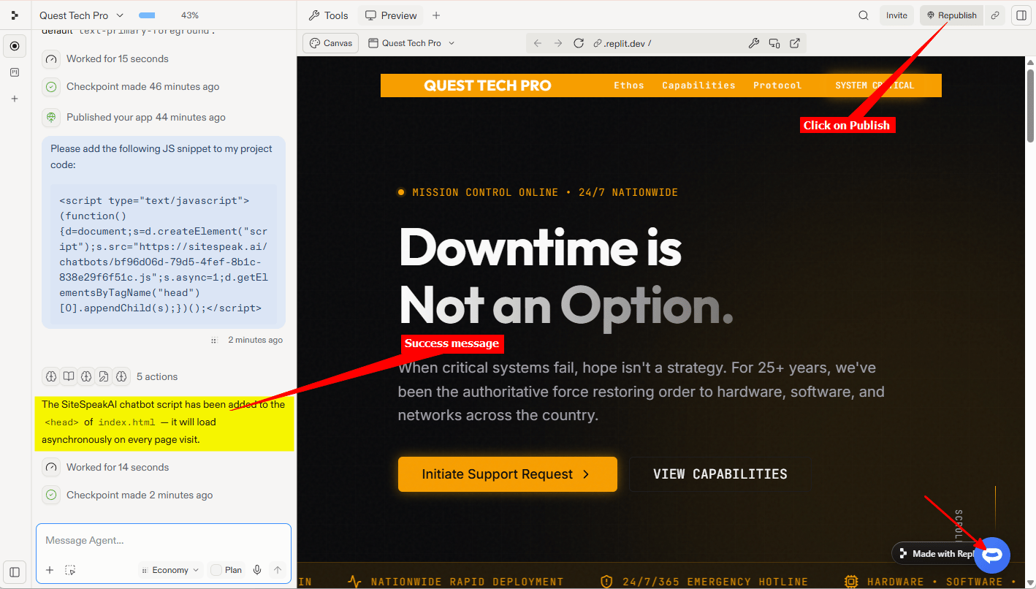This screenshot has width=1036, height=589.
Task: Click the 43% usage percentage text
Action: coord(190,15)
